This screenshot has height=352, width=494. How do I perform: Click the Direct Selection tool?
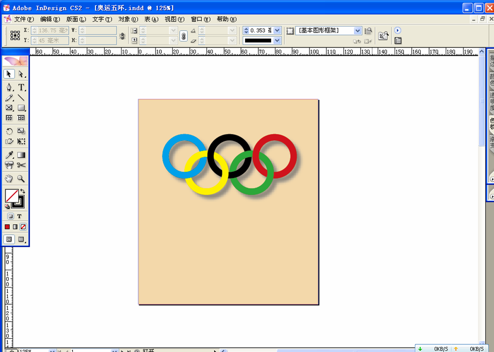click(x=21, y=74)
